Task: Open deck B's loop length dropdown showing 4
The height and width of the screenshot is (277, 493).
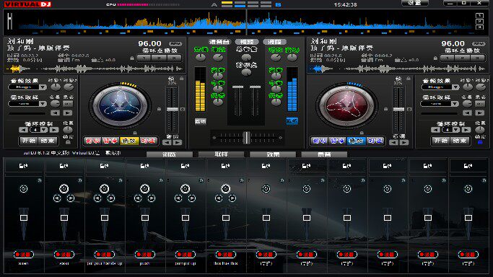Action: tap(451, 130)
